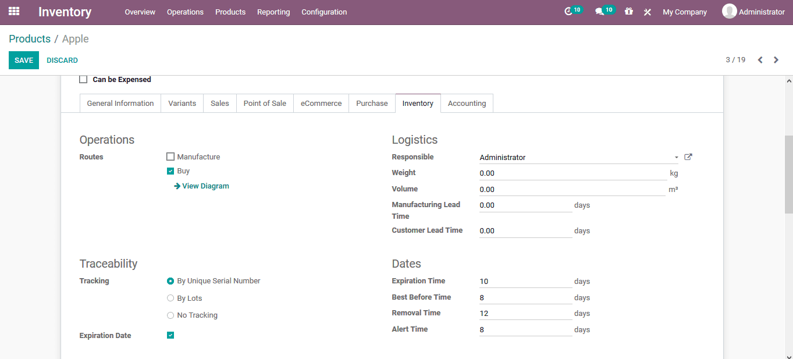Uncheck the Buy route
Image resolution: width=793 pixels, height=359 pixels.
tap(170, 170)
